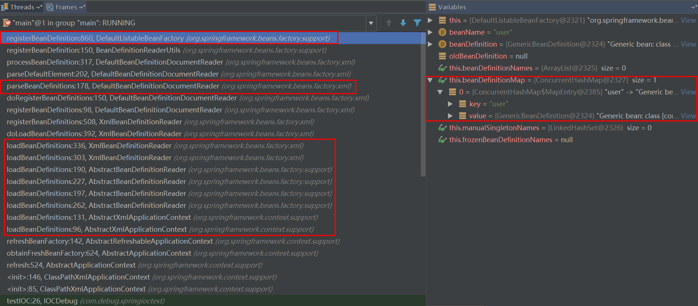The width and height of the screenshot is (698, 306).
Task: Select frame loadBeanDefinitions:303, XmlBeanDefinitionReader
Action: coord(211,157)
